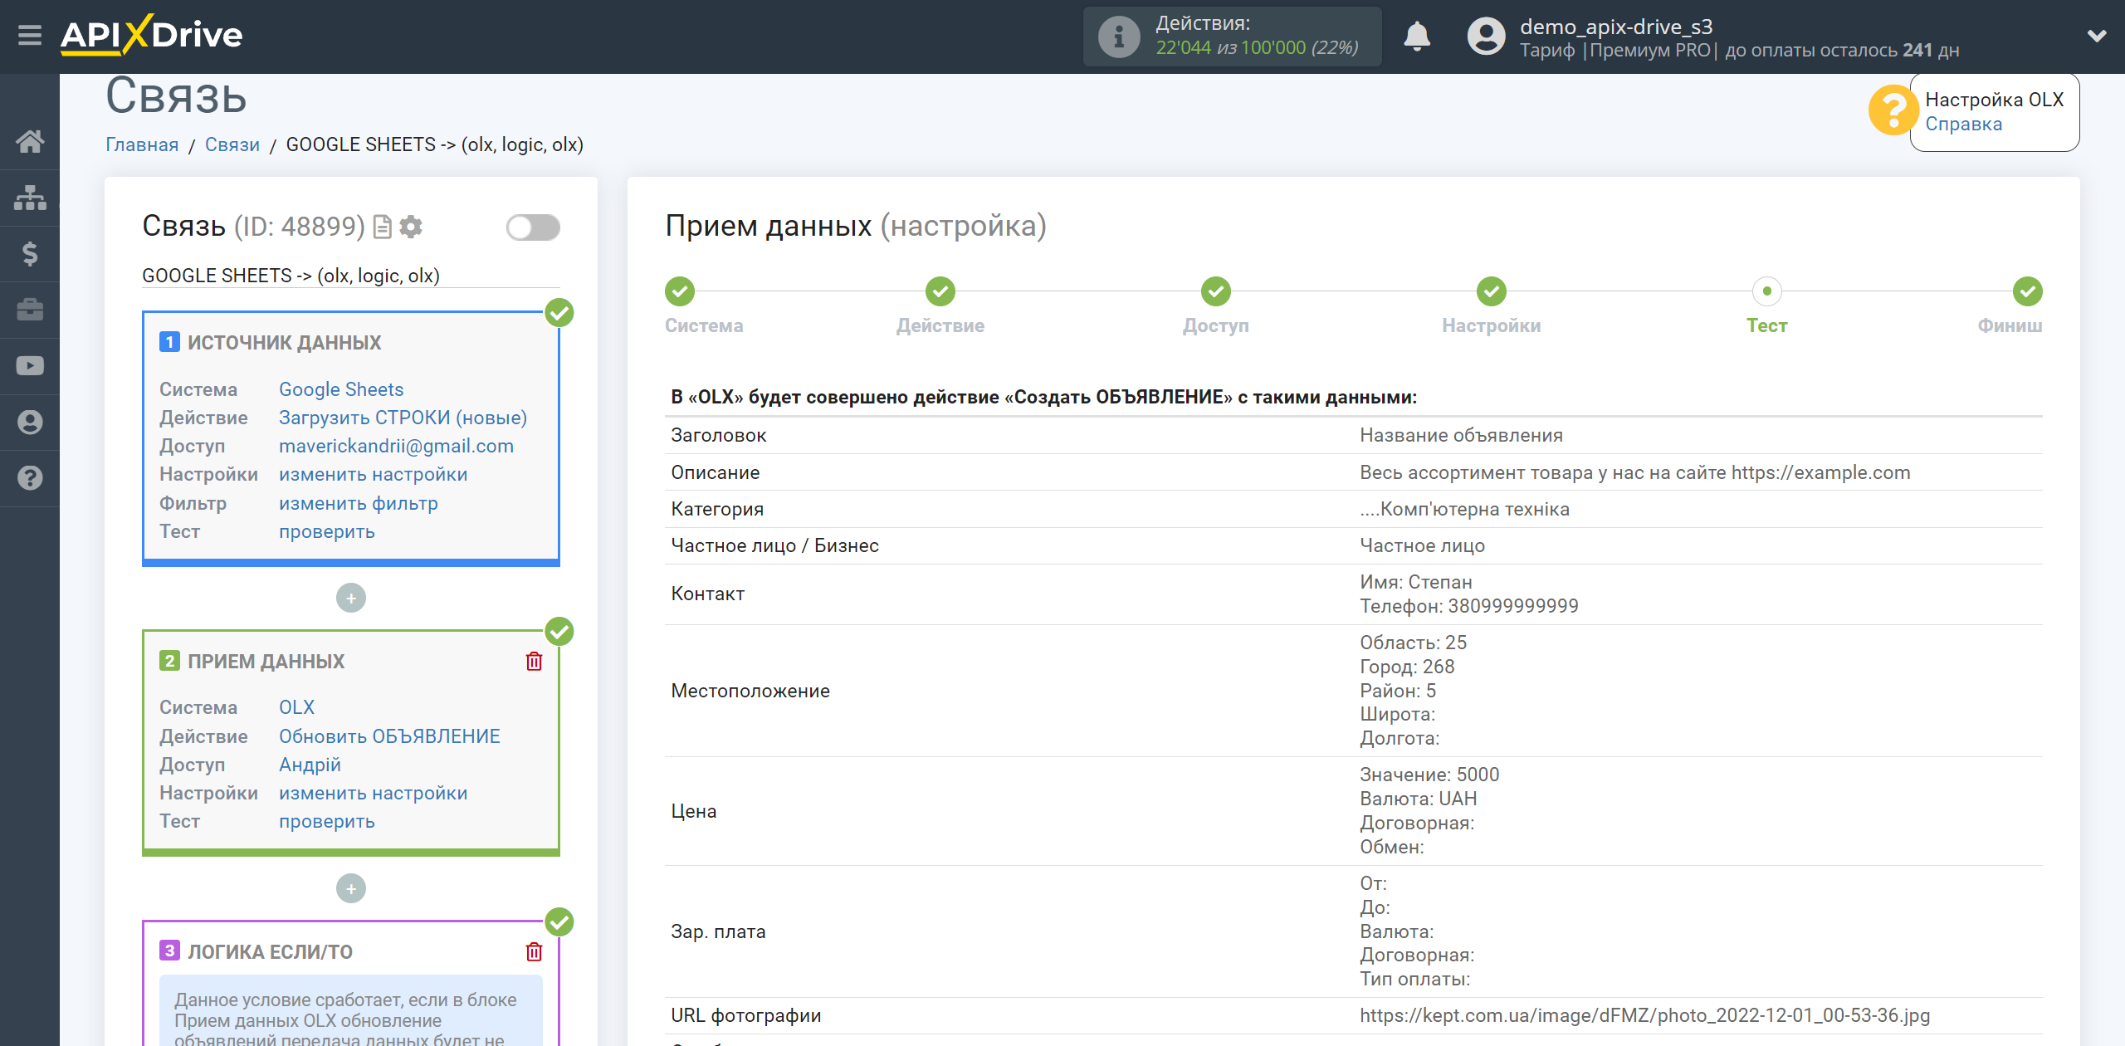Open OLX system link

coord(297,707)
